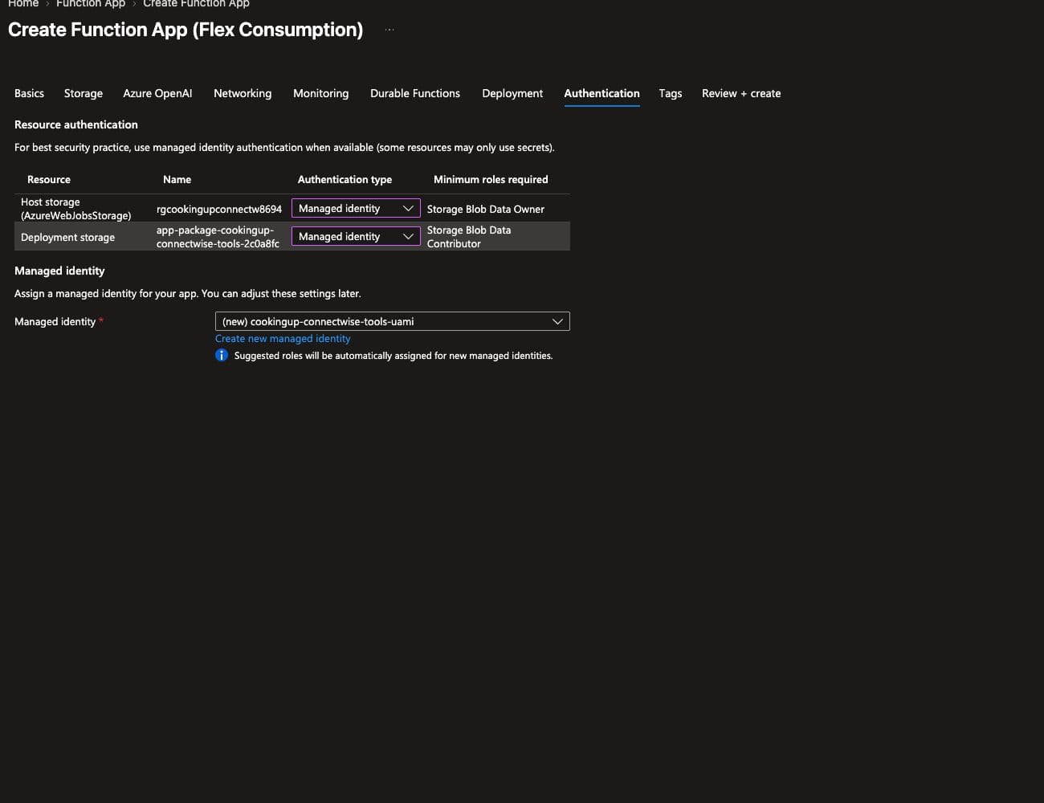The height and width of the screenshot is (803, 1044).
Task: Click the Resource column header
Action: point(49,179)
